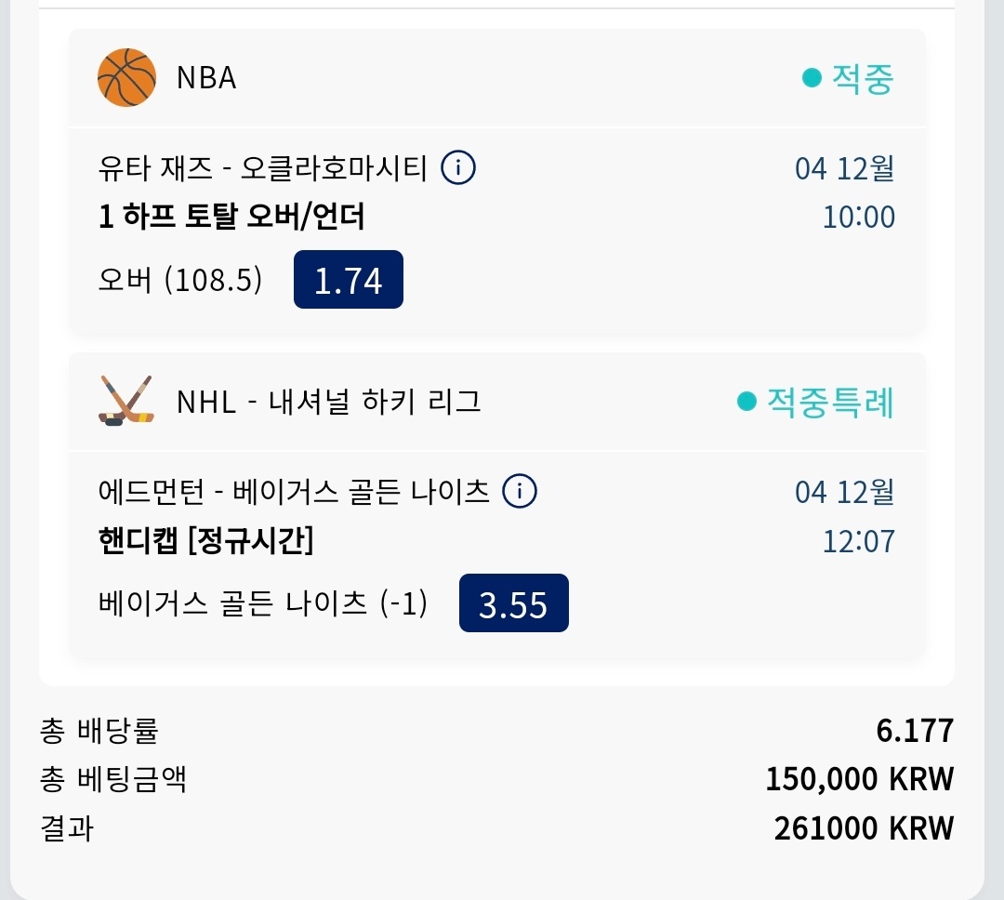Open the 에드먼턴 - 베이거스 골든 나이츠 match

pos(294,491)
